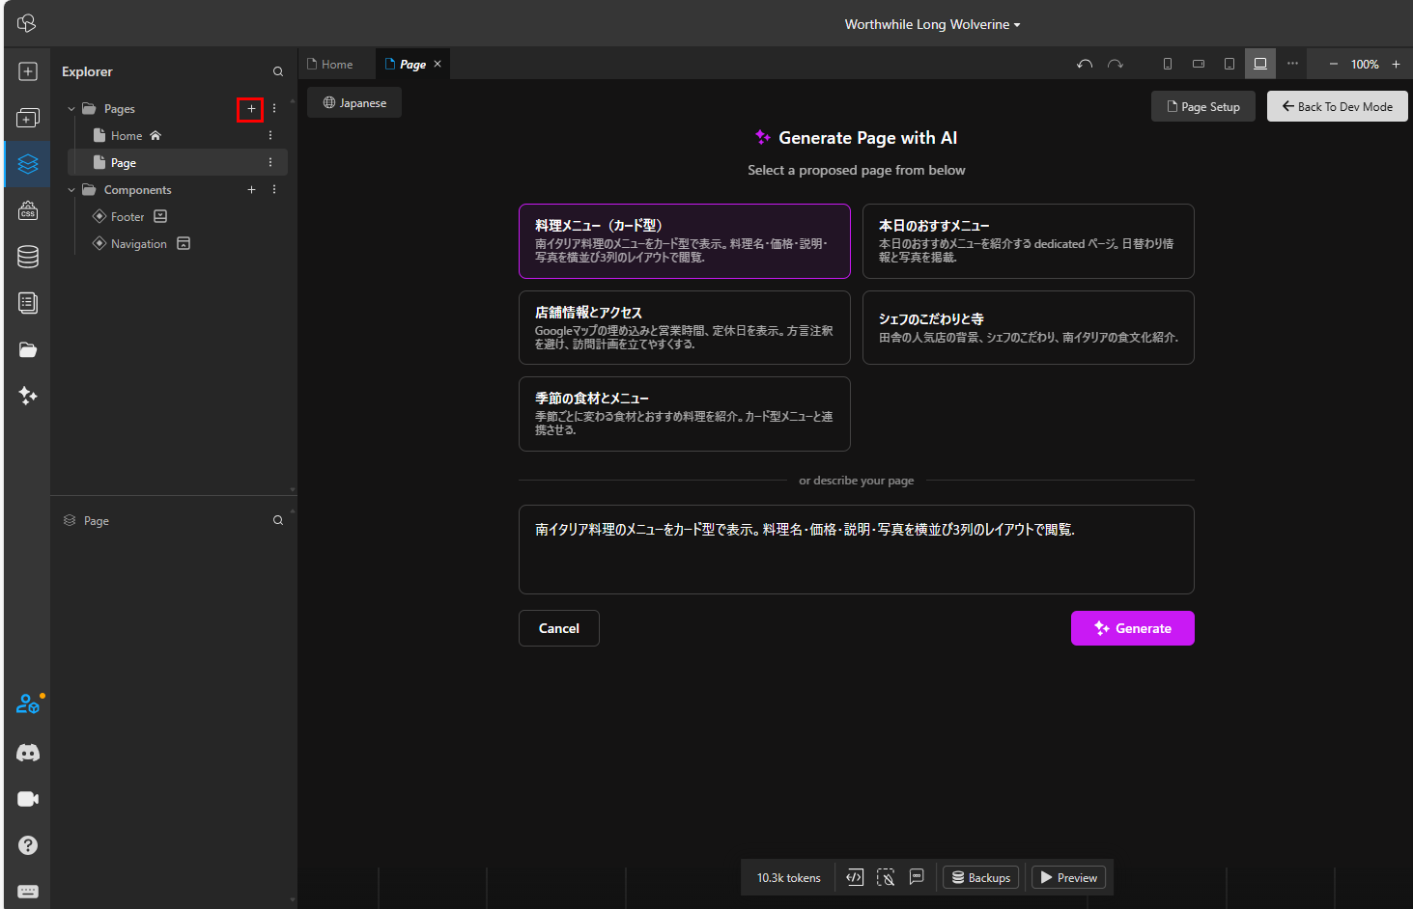Open the options menu for the Footer component
Screen dimensions: 1413x909
click(x=274, y=216)
